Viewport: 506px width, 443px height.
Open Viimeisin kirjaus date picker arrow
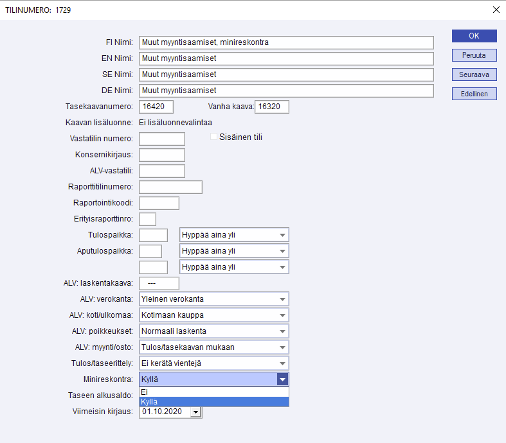click(196, 412)
